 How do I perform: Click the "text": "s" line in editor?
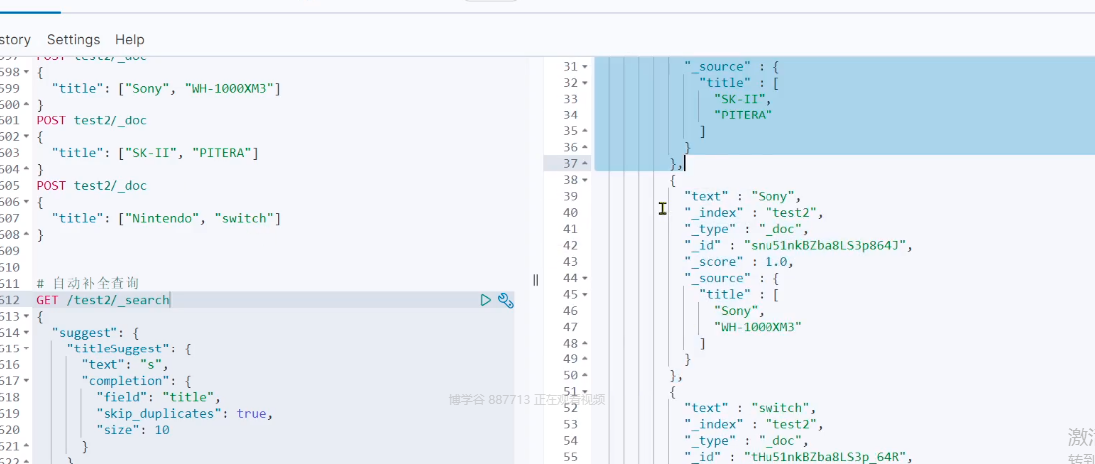(125, 364)
